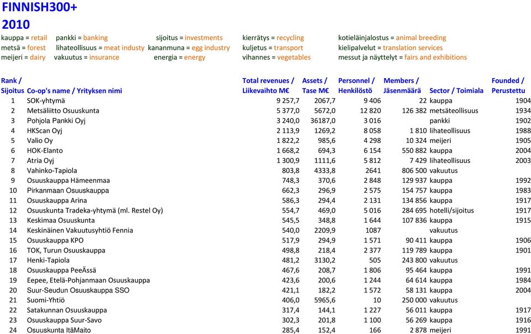This screenshot has height=334, width=531.
Task: Select the TOK, Turun Osuuskauppa cell
Action: point(66,250)
